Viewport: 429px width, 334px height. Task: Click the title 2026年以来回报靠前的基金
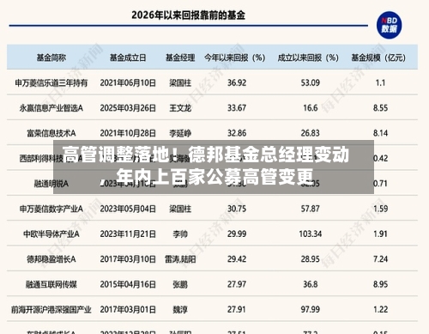(x=188, y=15)
